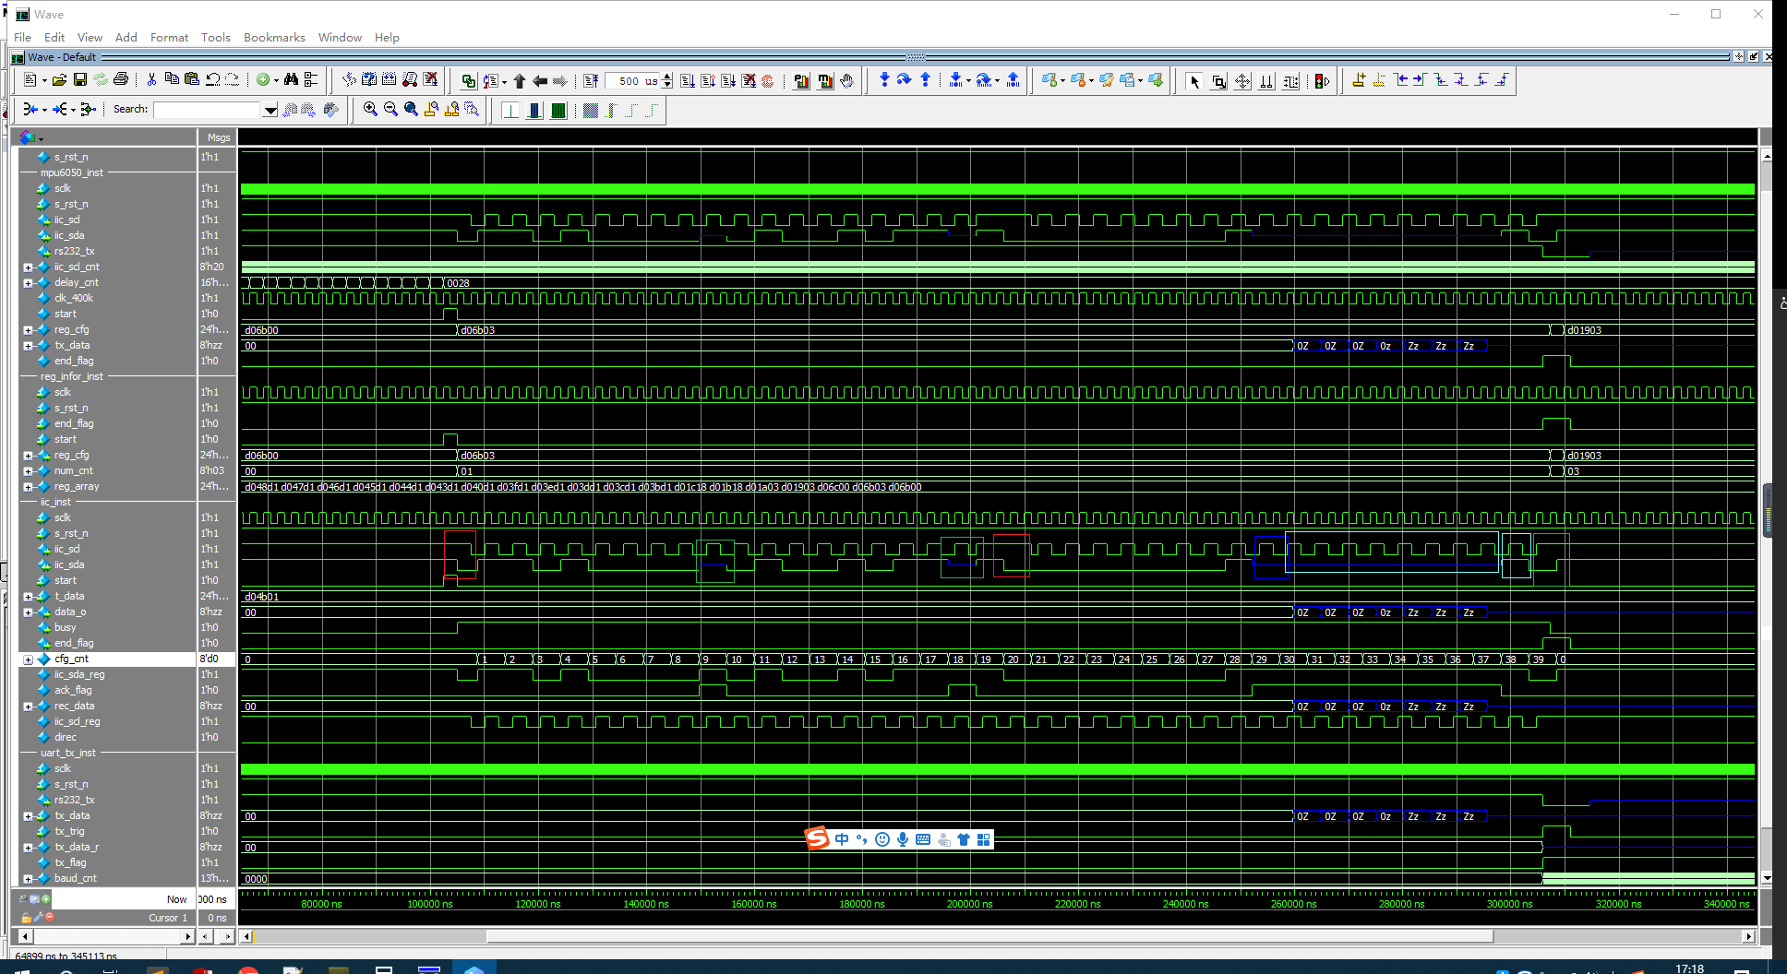Click the Print icon in toolbar

(x=121, y=80)
